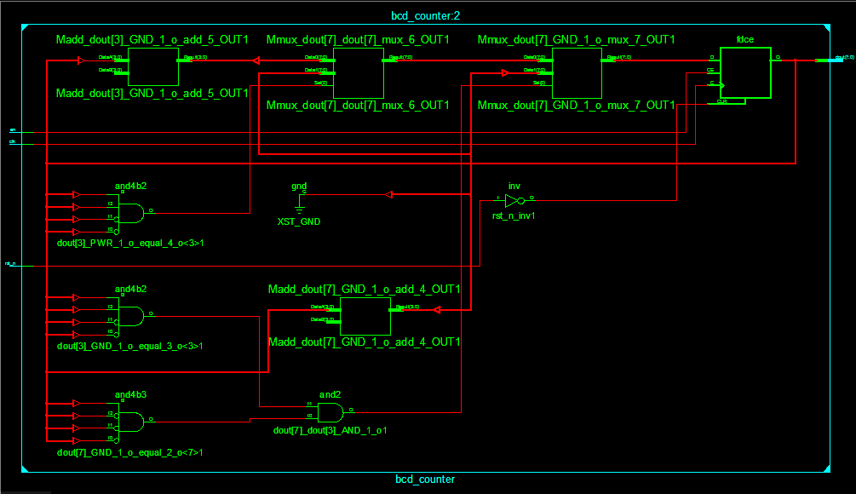Image resolution: width=856 pixels, height=494 pixels.
Task: Click the gnd type label
Action: 299,187
